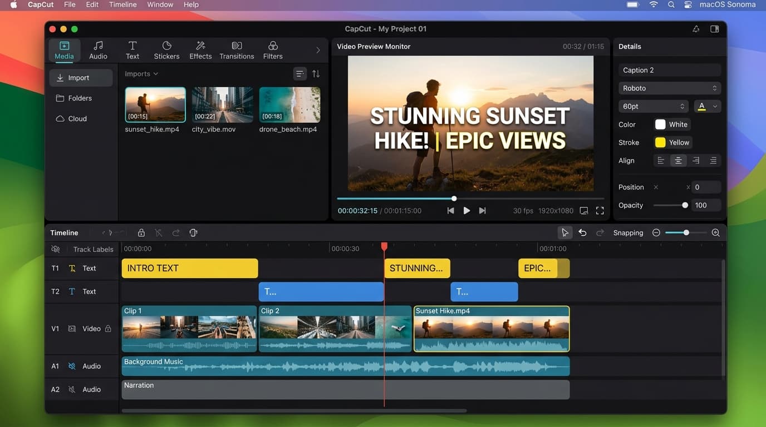This screenshot has width=766, height=427.
Task: Open the Filters tab
Action: click(x=273, y=50)
